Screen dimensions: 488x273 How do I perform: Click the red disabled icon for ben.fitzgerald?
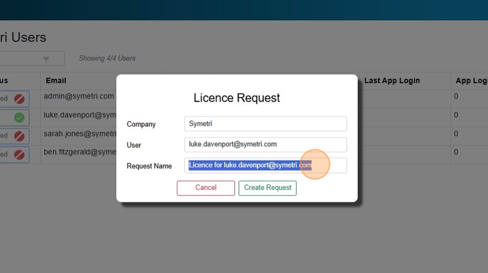pyautogui.click(x=19, y=155)
